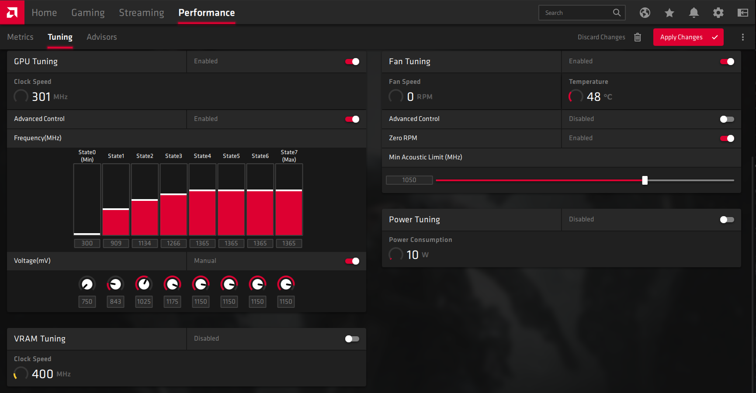This screenshot has width=756, height=393.
Task: Open the Metrics sub-tab
Action: [20, 37]
